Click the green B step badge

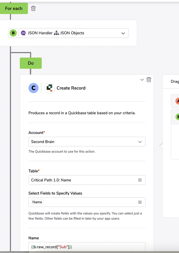click(x=13, y=33)
